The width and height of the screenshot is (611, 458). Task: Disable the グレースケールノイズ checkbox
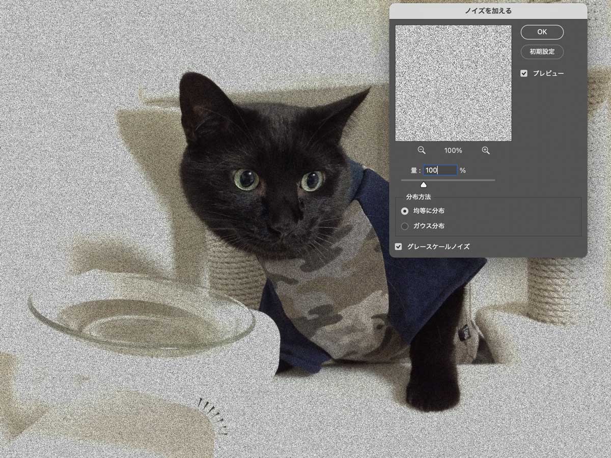[x=399, y=246]
